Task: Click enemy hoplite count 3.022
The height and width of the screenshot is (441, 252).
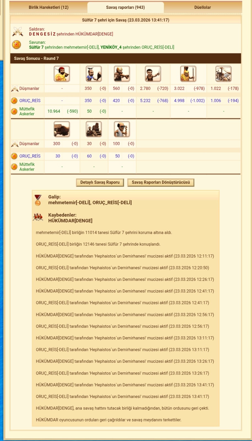Action: pyautogui.click(x=179, y=88)
